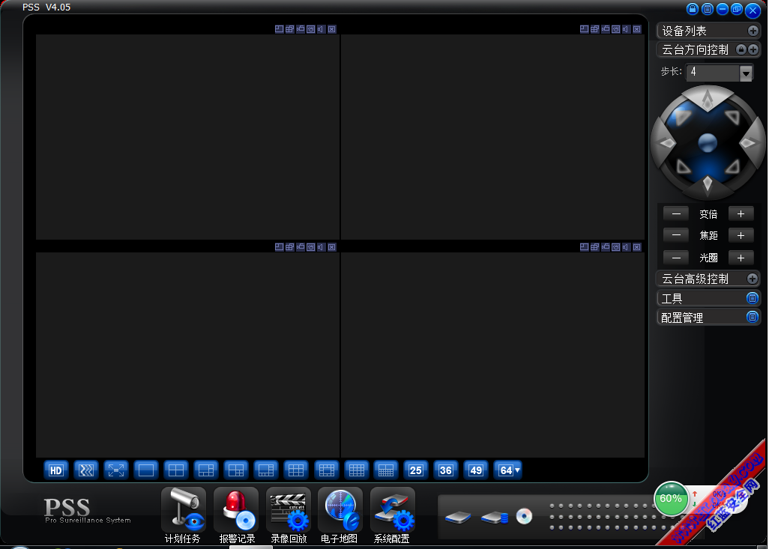Open the 报警记录 alarm record icon
Viewport: 769px width, 549px height.
pos(236,510)
